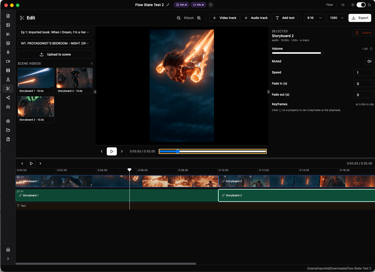This screenshot has width=375, height=272.
Task: Open the library books sidebar icon
Action: tap(8, 34)
